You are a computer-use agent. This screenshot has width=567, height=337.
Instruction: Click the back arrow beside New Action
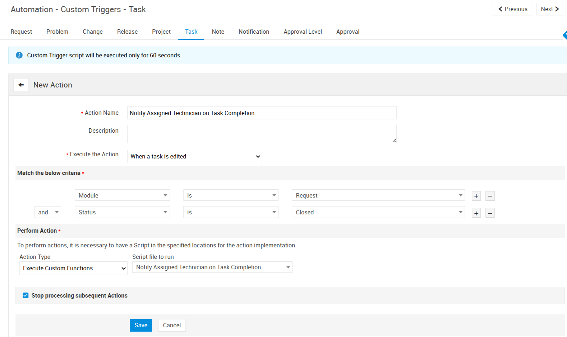tap(21, 85)
